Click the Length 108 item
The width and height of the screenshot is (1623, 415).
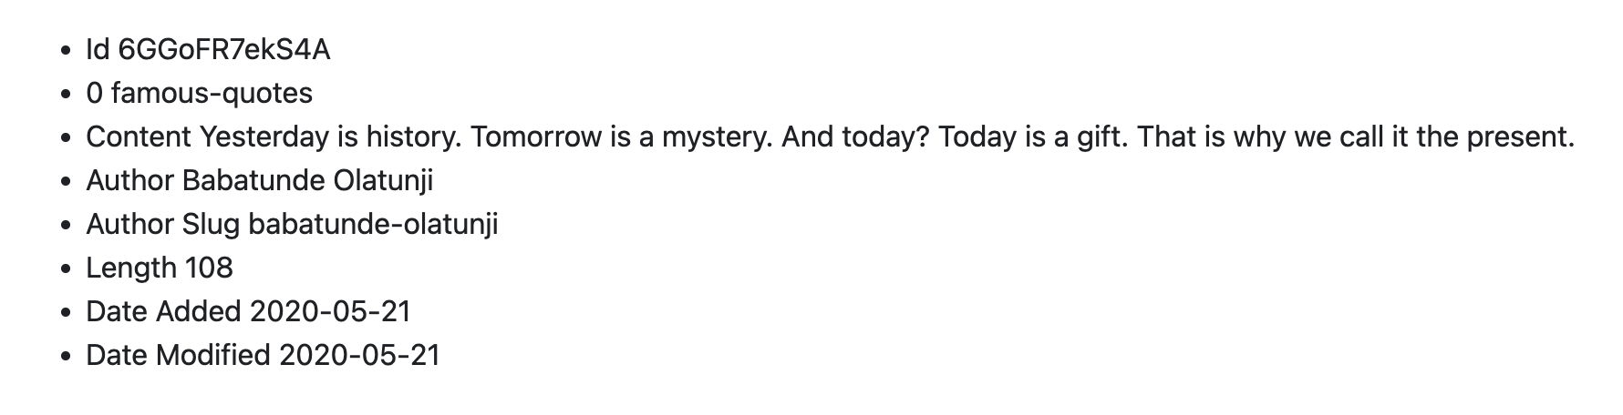[160, 268]
